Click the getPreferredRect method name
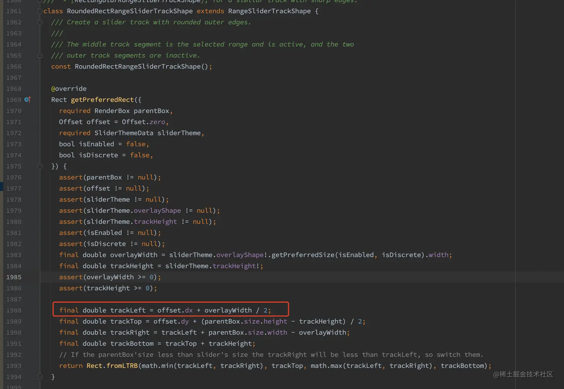 coord(102,100)
